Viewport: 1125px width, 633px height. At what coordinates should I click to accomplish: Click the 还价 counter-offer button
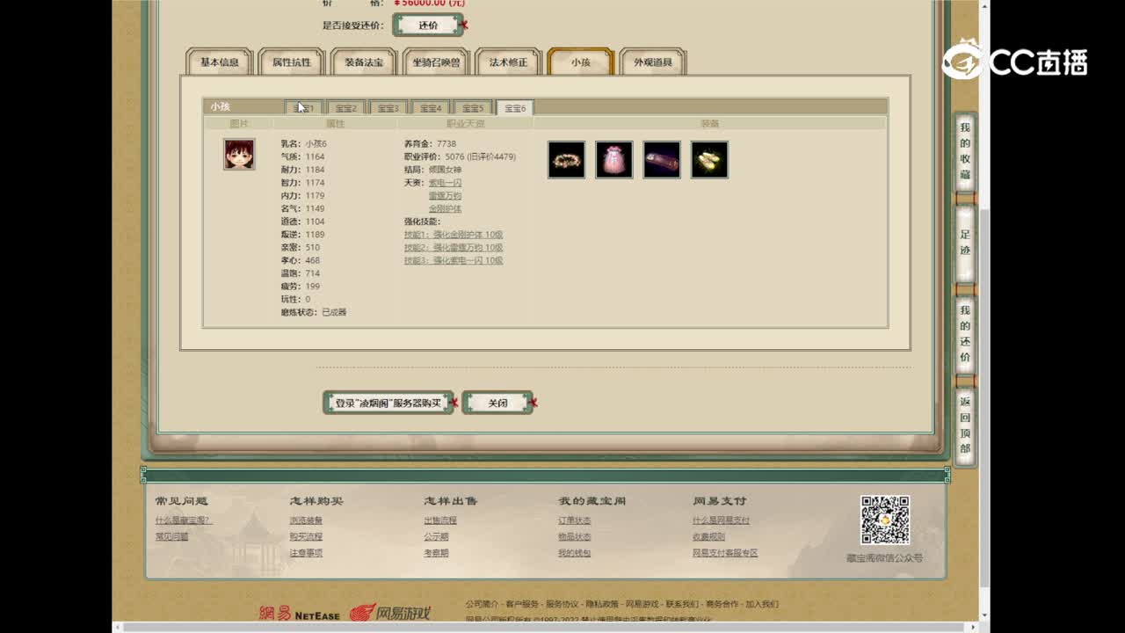tap(428, 25)
